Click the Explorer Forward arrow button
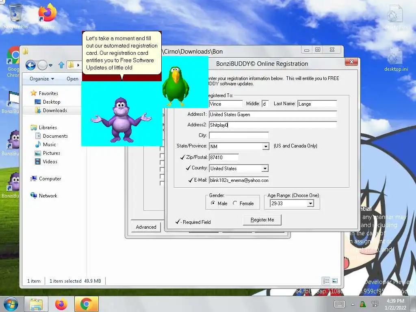416x312 pixels. click(42, 65)
